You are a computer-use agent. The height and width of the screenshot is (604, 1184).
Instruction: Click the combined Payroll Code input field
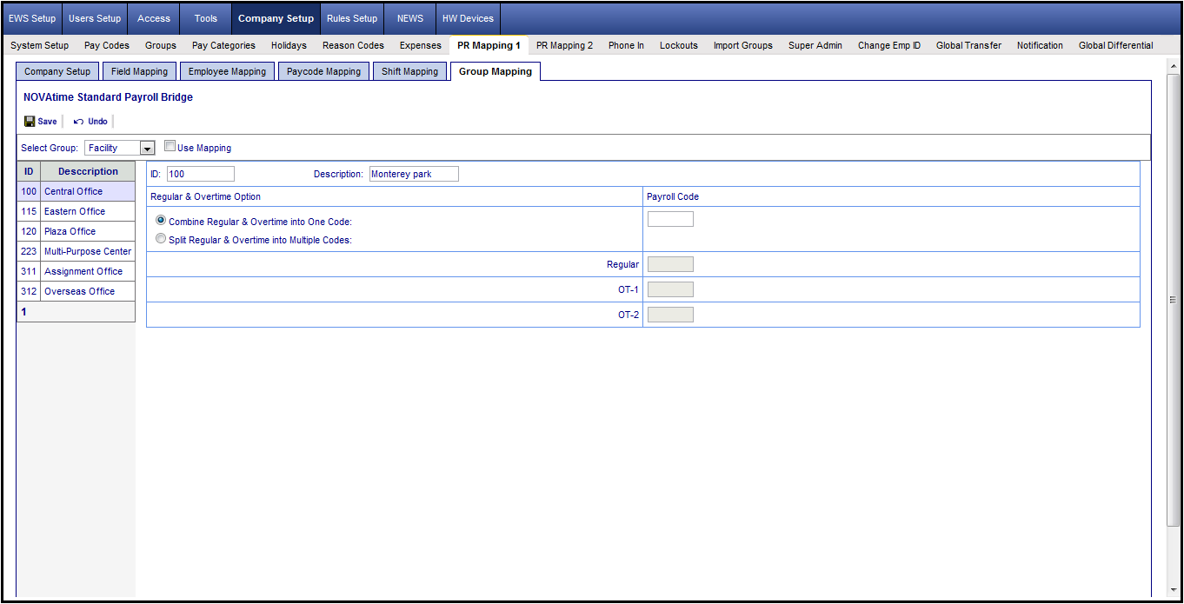[671, 219]
